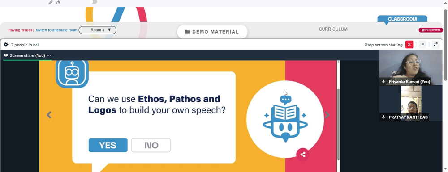This screenshot has width=448, height=172.
Task: Open Screen share options ellipsis
Action: 49,55
